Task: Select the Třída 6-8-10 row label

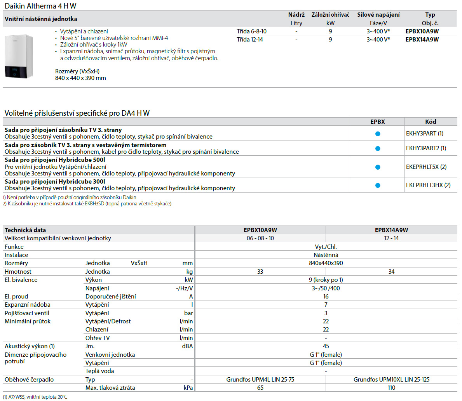Action: (x=251, y=31)
